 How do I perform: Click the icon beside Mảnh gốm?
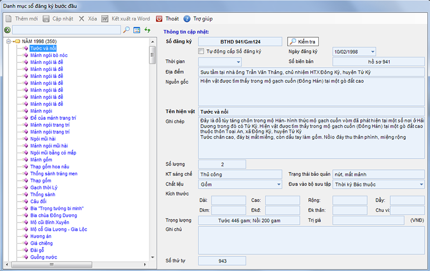pos(26,160)
